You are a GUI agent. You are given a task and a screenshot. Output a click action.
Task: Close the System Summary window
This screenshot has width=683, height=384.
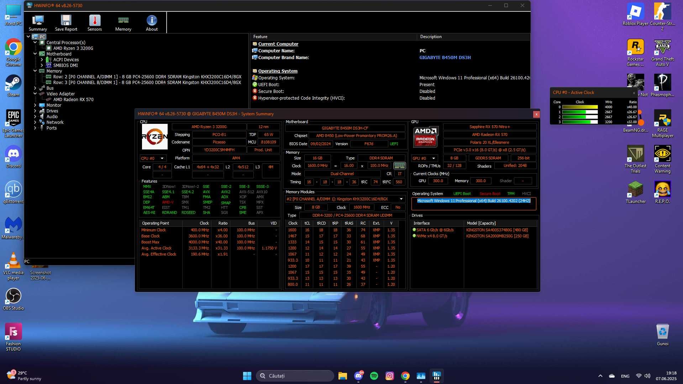click(x=536, y=114)
